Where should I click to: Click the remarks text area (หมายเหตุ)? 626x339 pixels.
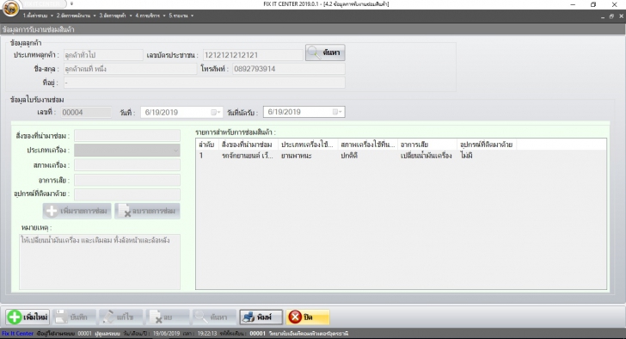[x=100, y=262]
